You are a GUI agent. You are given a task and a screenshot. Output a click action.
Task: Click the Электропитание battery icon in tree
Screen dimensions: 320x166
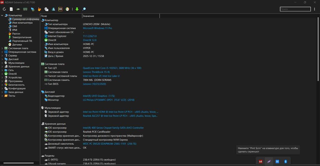[10, 37]
